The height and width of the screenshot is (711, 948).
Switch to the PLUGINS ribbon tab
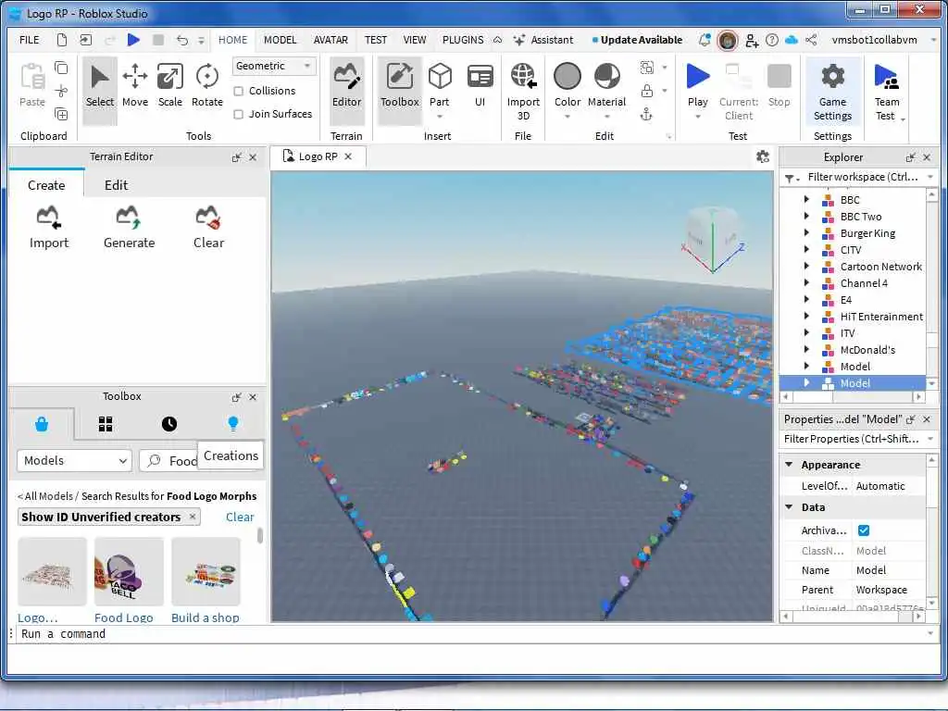coord(463,40)
